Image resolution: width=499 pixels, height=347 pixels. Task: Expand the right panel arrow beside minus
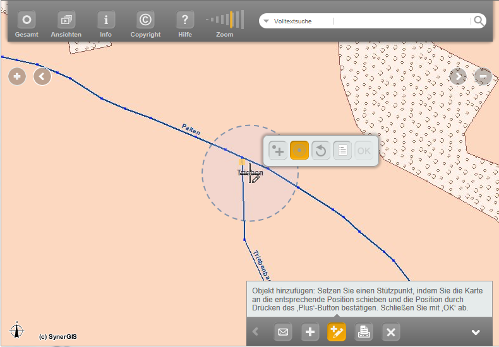pyautogui.click(x=458, y=77)
